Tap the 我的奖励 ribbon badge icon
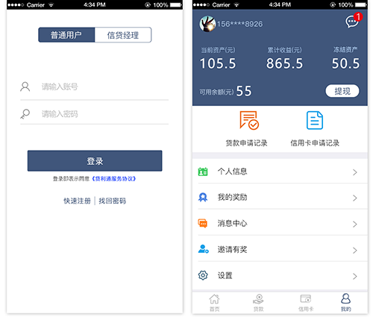Viewport: 373px width, 320px height. [x=203, y=198]
